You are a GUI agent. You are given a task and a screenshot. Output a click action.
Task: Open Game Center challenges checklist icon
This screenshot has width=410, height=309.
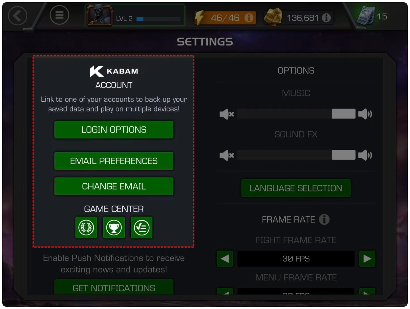pos(142,227)
